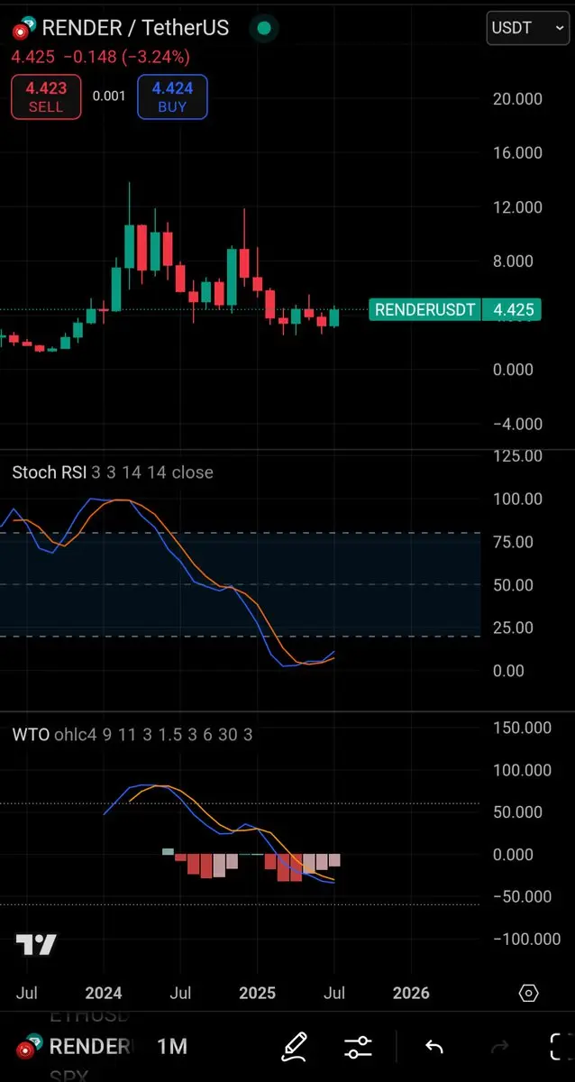Click the 2024 label on time axis
The height and width of the screenshot is (1082, 575).
pyautogui.click(x=104, y=993)
